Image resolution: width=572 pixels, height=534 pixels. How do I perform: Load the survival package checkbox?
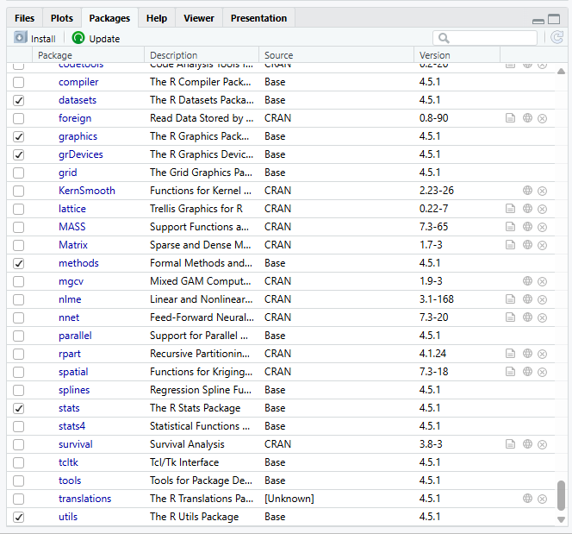pos(19,444)
